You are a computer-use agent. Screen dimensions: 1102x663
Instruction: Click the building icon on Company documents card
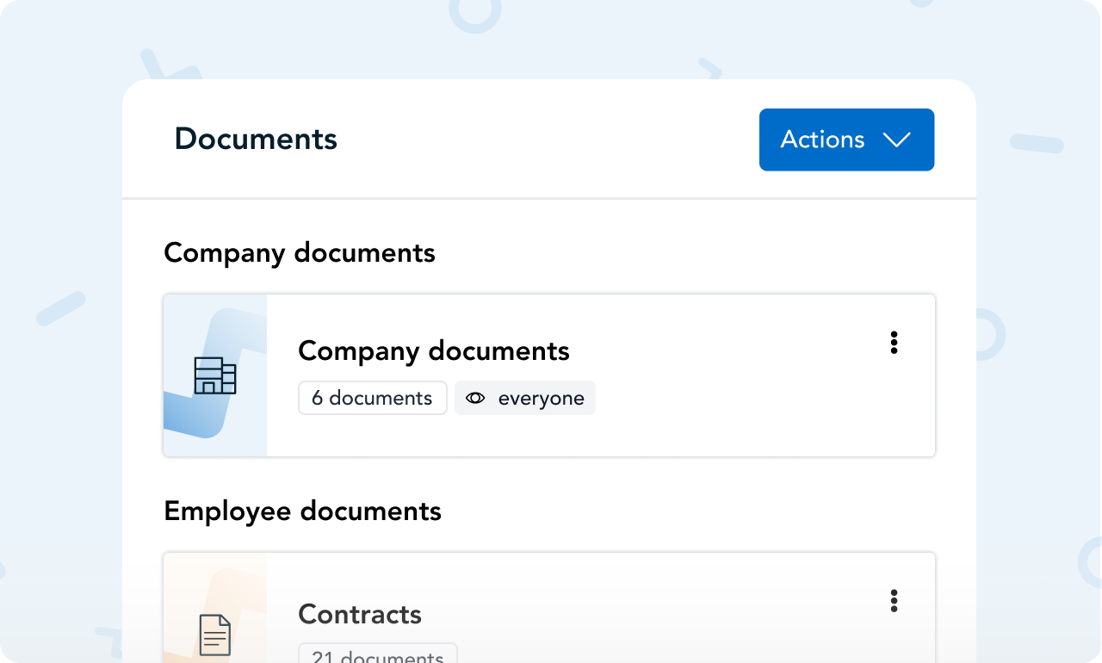pyautogui.click(x=214, y=375)
